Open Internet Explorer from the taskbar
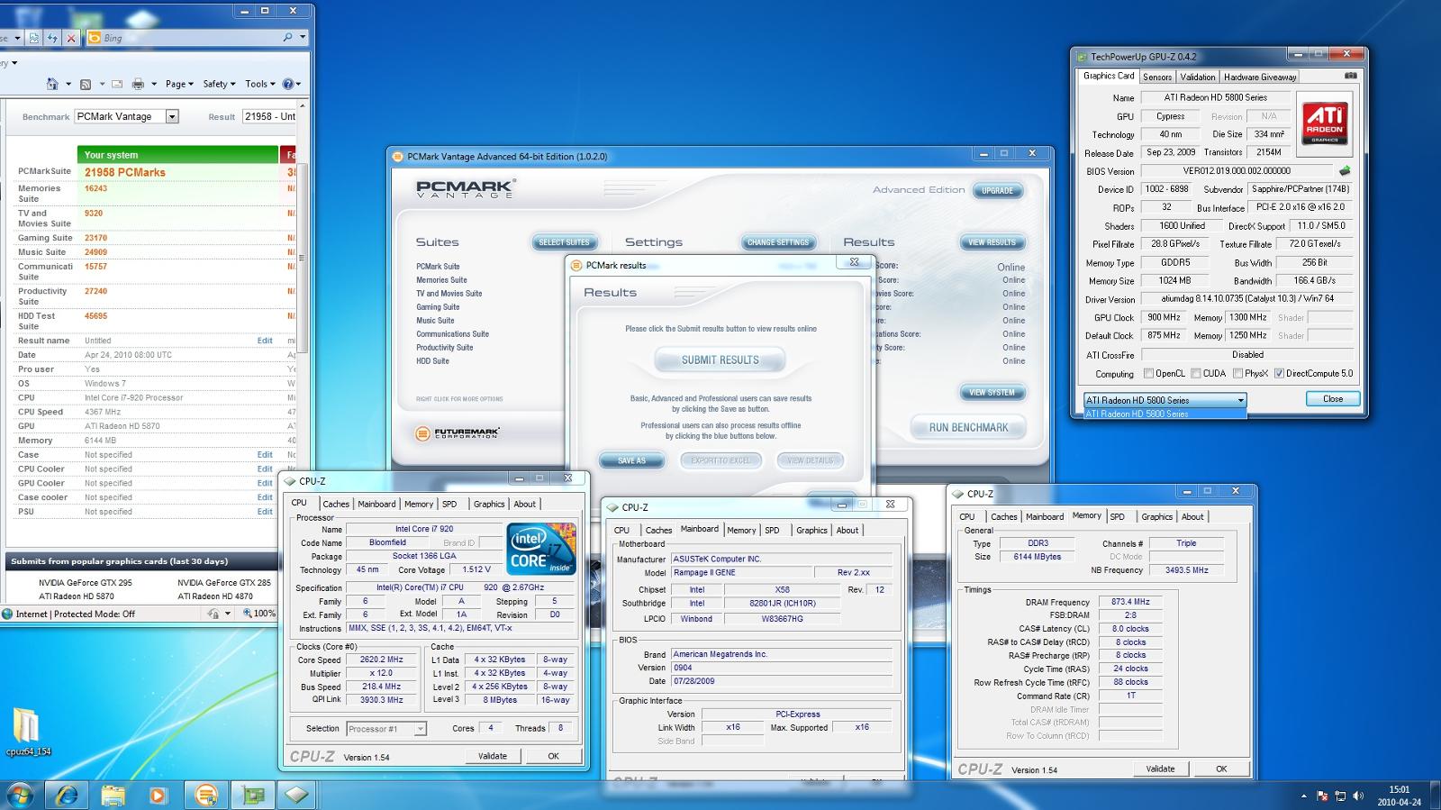This screenshot has height=810, width=1441. coord(67,795)
